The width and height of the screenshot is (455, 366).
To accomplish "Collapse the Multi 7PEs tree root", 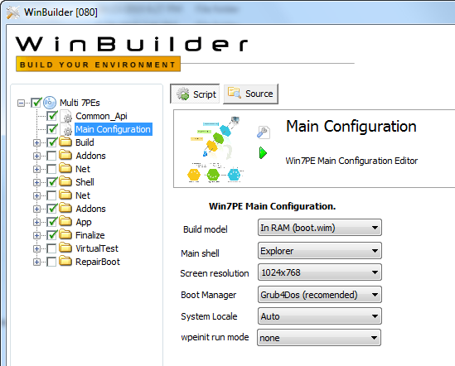I will click(x=21, y=103).
